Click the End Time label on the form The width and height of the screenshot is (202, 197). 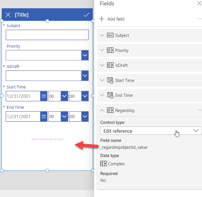tap(15, 107)
